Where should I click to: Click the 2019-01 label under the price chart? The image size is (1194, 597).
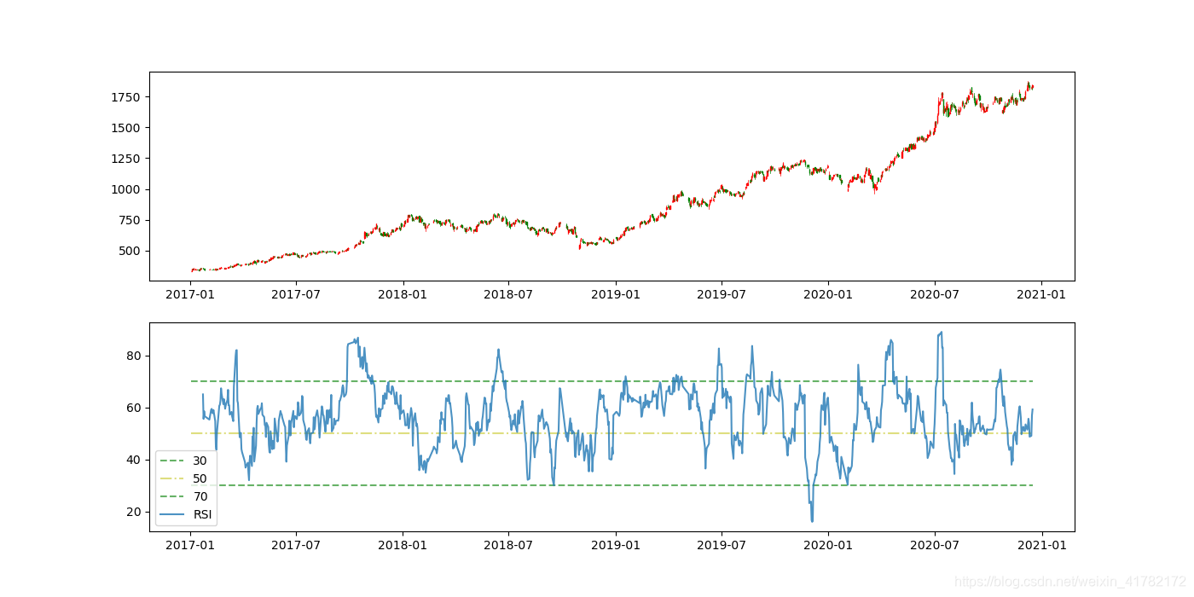616,294
